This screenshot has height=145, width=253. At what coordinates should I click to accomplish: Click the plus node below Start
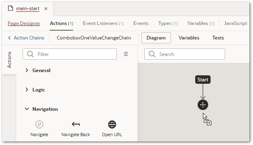point(203,105)
